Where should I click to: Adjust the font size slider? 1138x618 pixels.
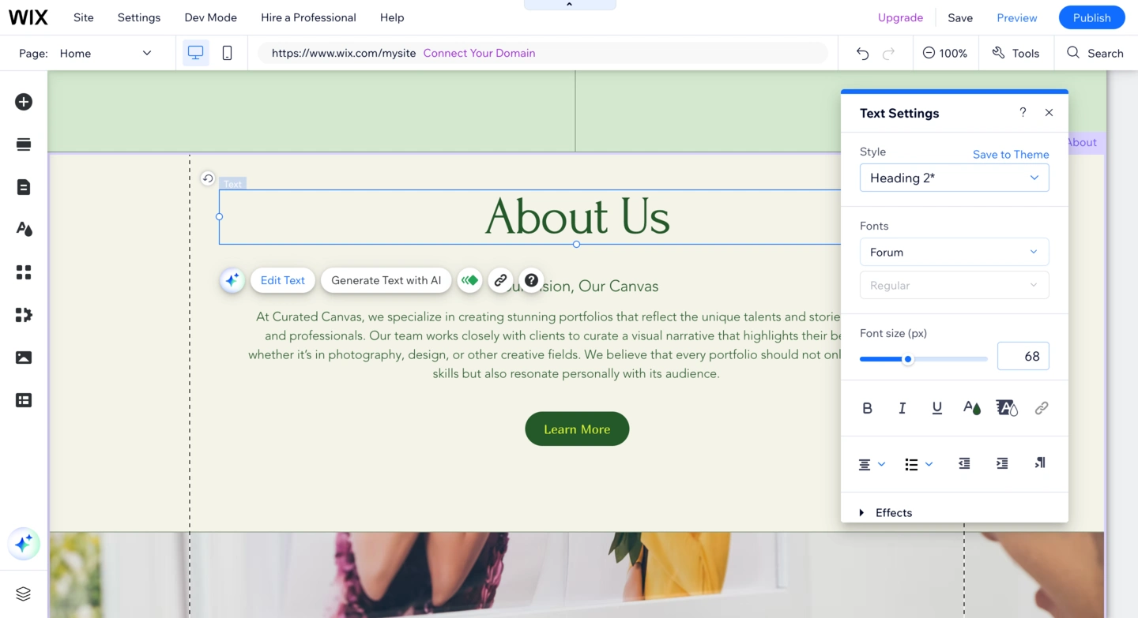tap(906, 358)
